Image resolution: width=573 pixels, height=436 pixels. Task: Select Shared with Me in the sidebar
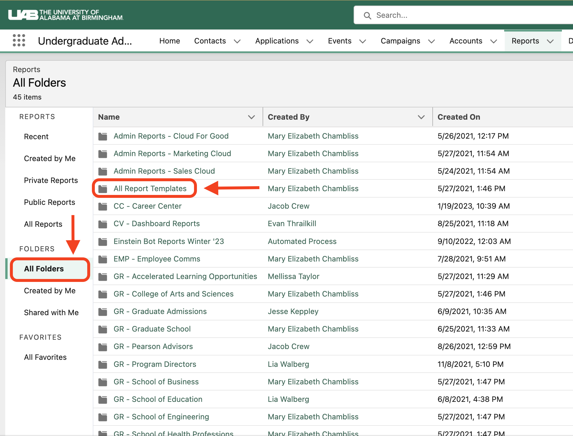(x=51, y=312)
